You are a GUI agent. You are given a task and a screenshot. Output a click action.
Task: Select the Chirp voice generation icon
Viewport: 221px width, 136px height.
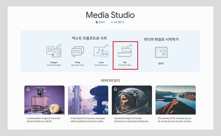(x=77, y=52)
